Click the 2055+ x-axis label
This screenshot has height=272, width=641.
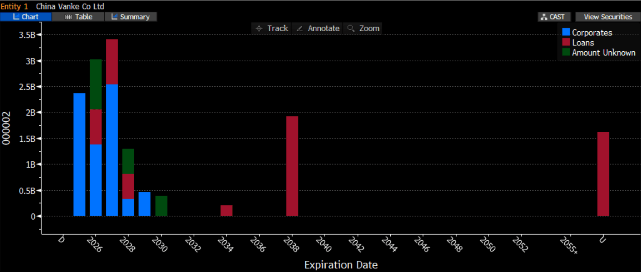coord(569,245)
